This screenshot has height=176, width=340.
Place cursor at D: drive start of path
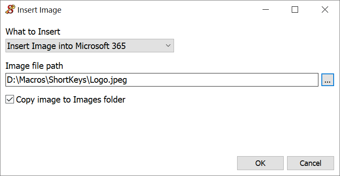tap(11, 80)
